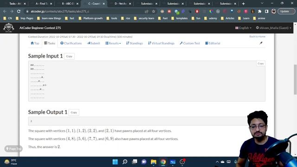Image resolution: width=297 pixels, height=167 pixels.
Task: Click the AtCoder logo
Action: [8, 28]
